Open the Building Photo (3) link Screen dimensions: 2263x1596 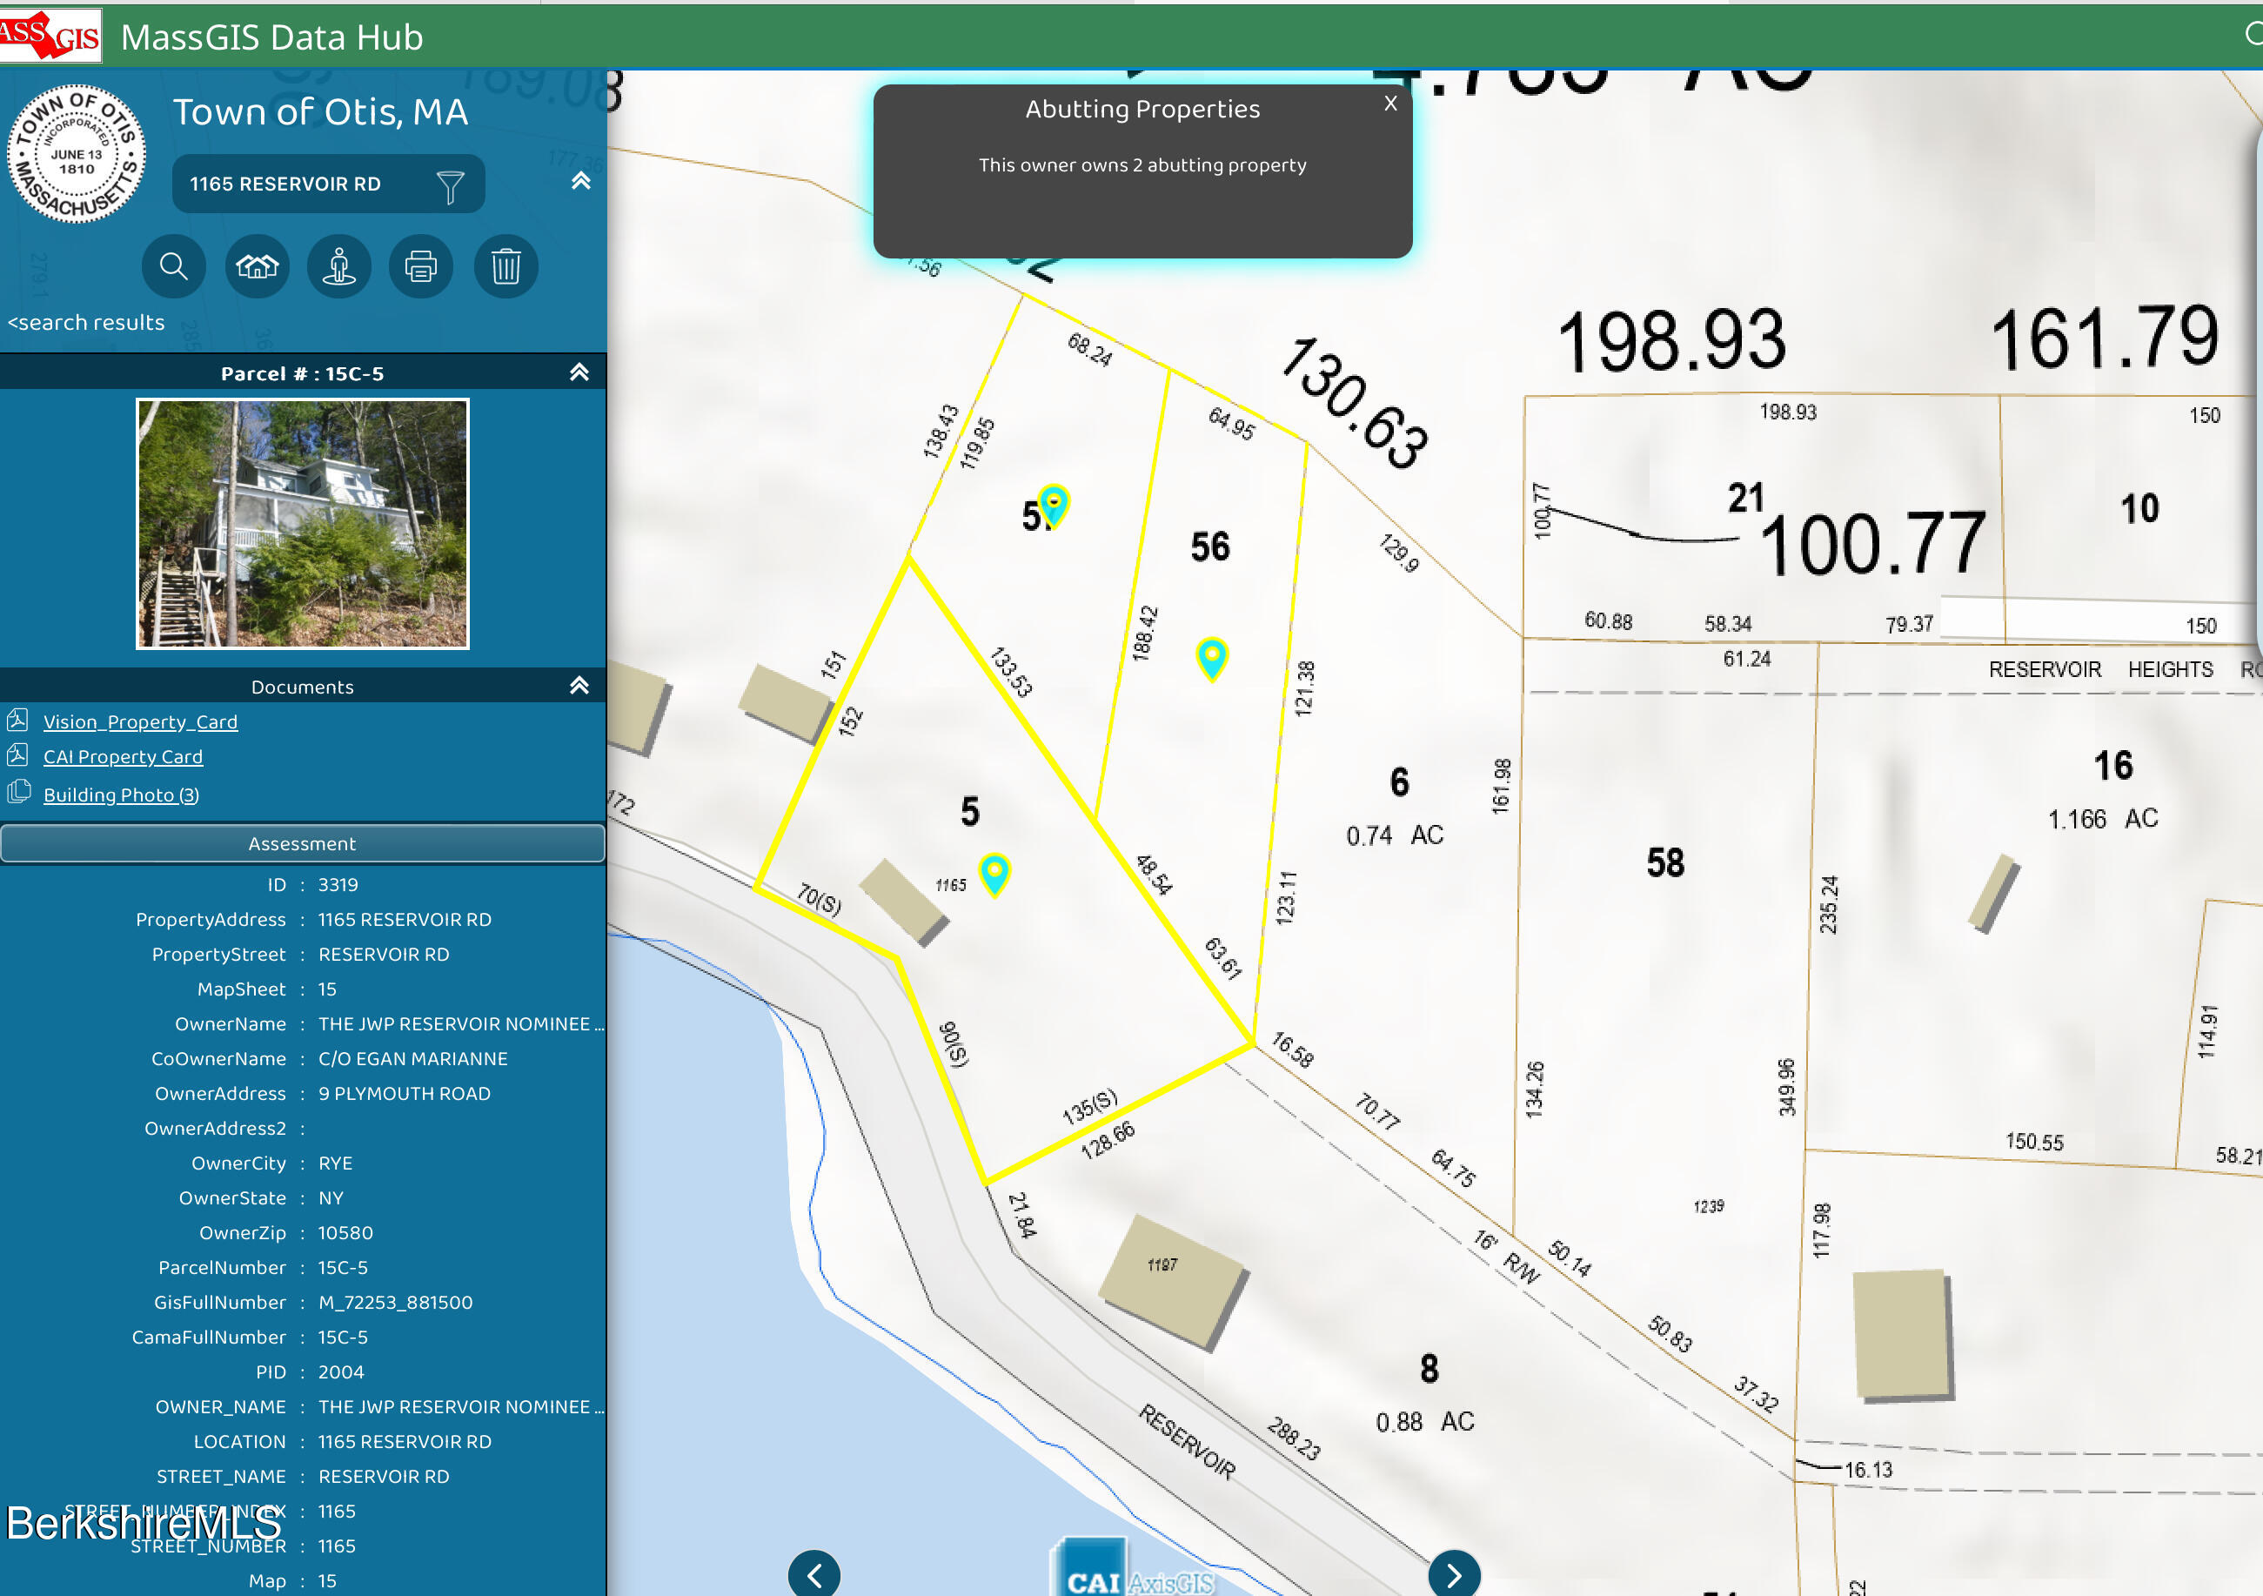121,795
